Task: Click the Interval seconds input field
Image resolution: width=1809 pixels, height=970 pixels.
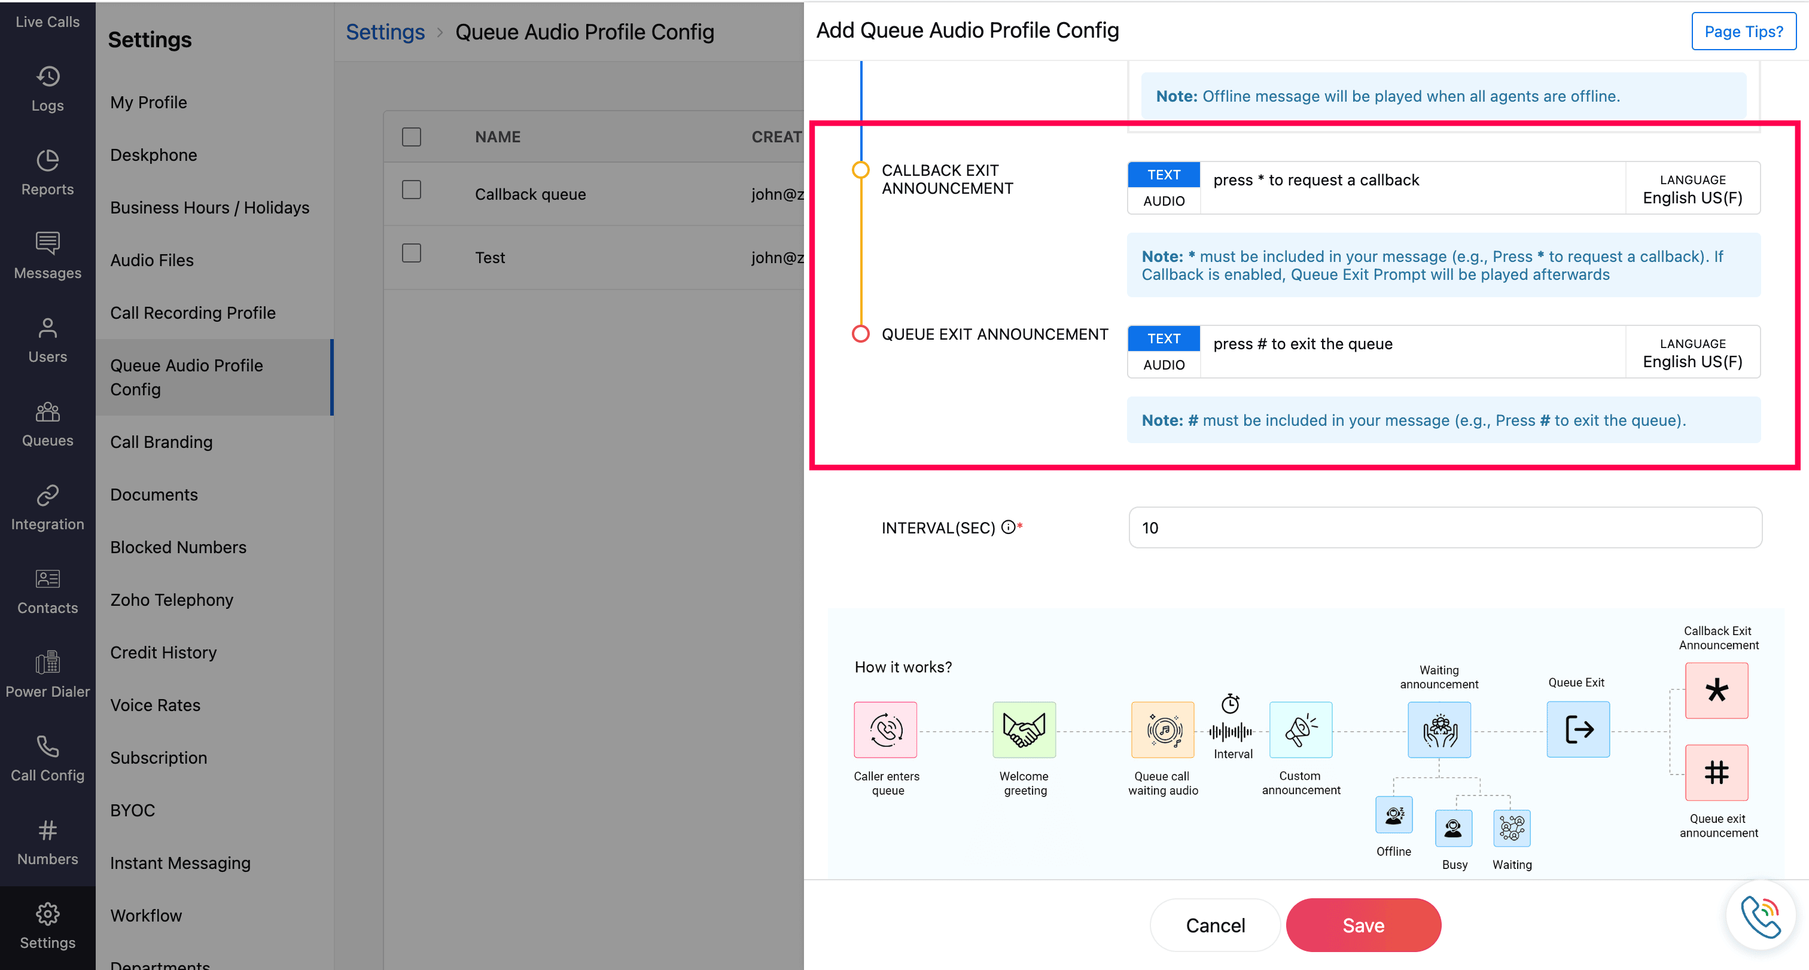Action: 1445,528
